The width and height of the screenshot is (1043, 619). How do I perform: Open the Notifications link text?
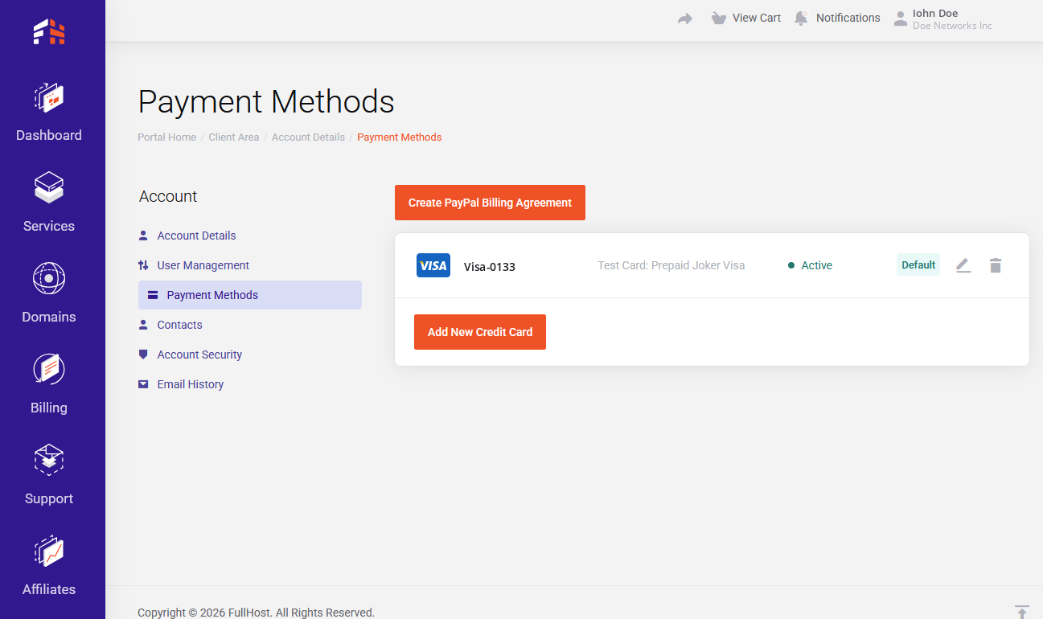(x=848, y=18)
